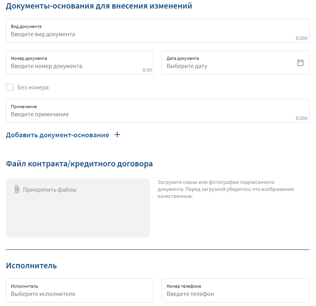Open the calendar icon in Дата документа

(x=300, y=63)
